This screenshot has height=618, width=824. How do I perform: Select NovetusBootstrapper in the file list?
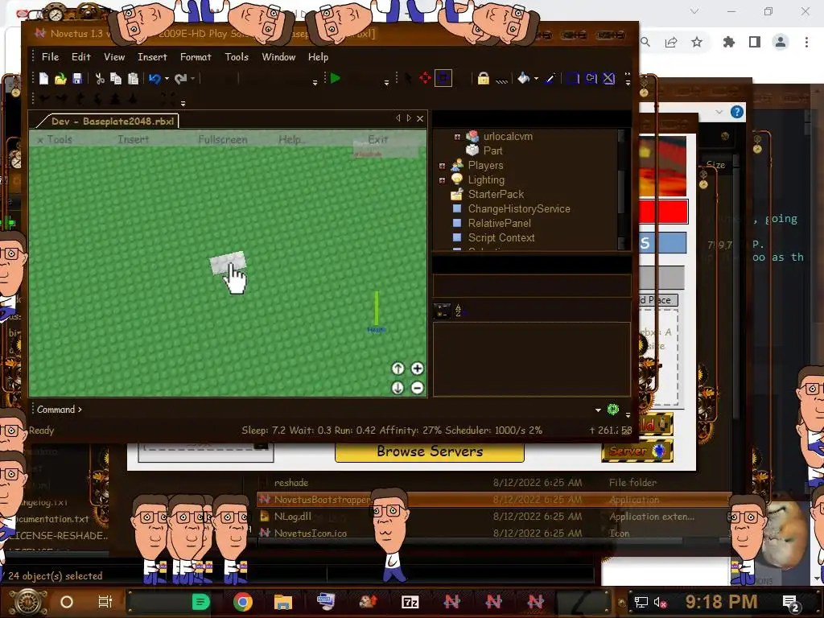(x=322, y=500)
